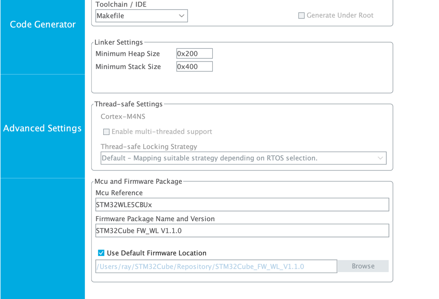This screenshot has height=299, width=439.
Task: Click the chevron arrow beside Makefile
Action: pyautogui.click(x=181, y=16)
